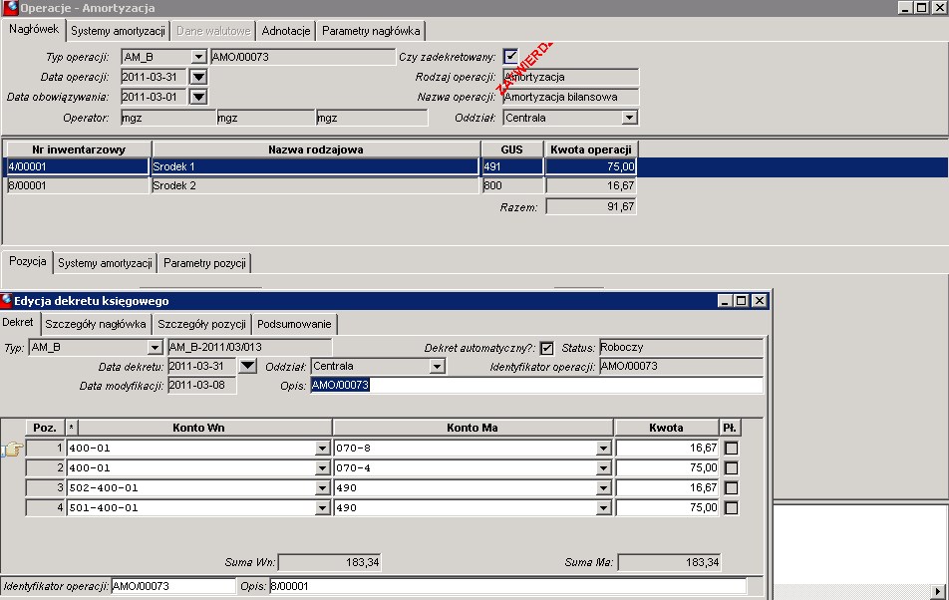This screenshot has height=600, width=949.
Task: Open the upper Systemy amortyzacji tab
Action: 118,31
